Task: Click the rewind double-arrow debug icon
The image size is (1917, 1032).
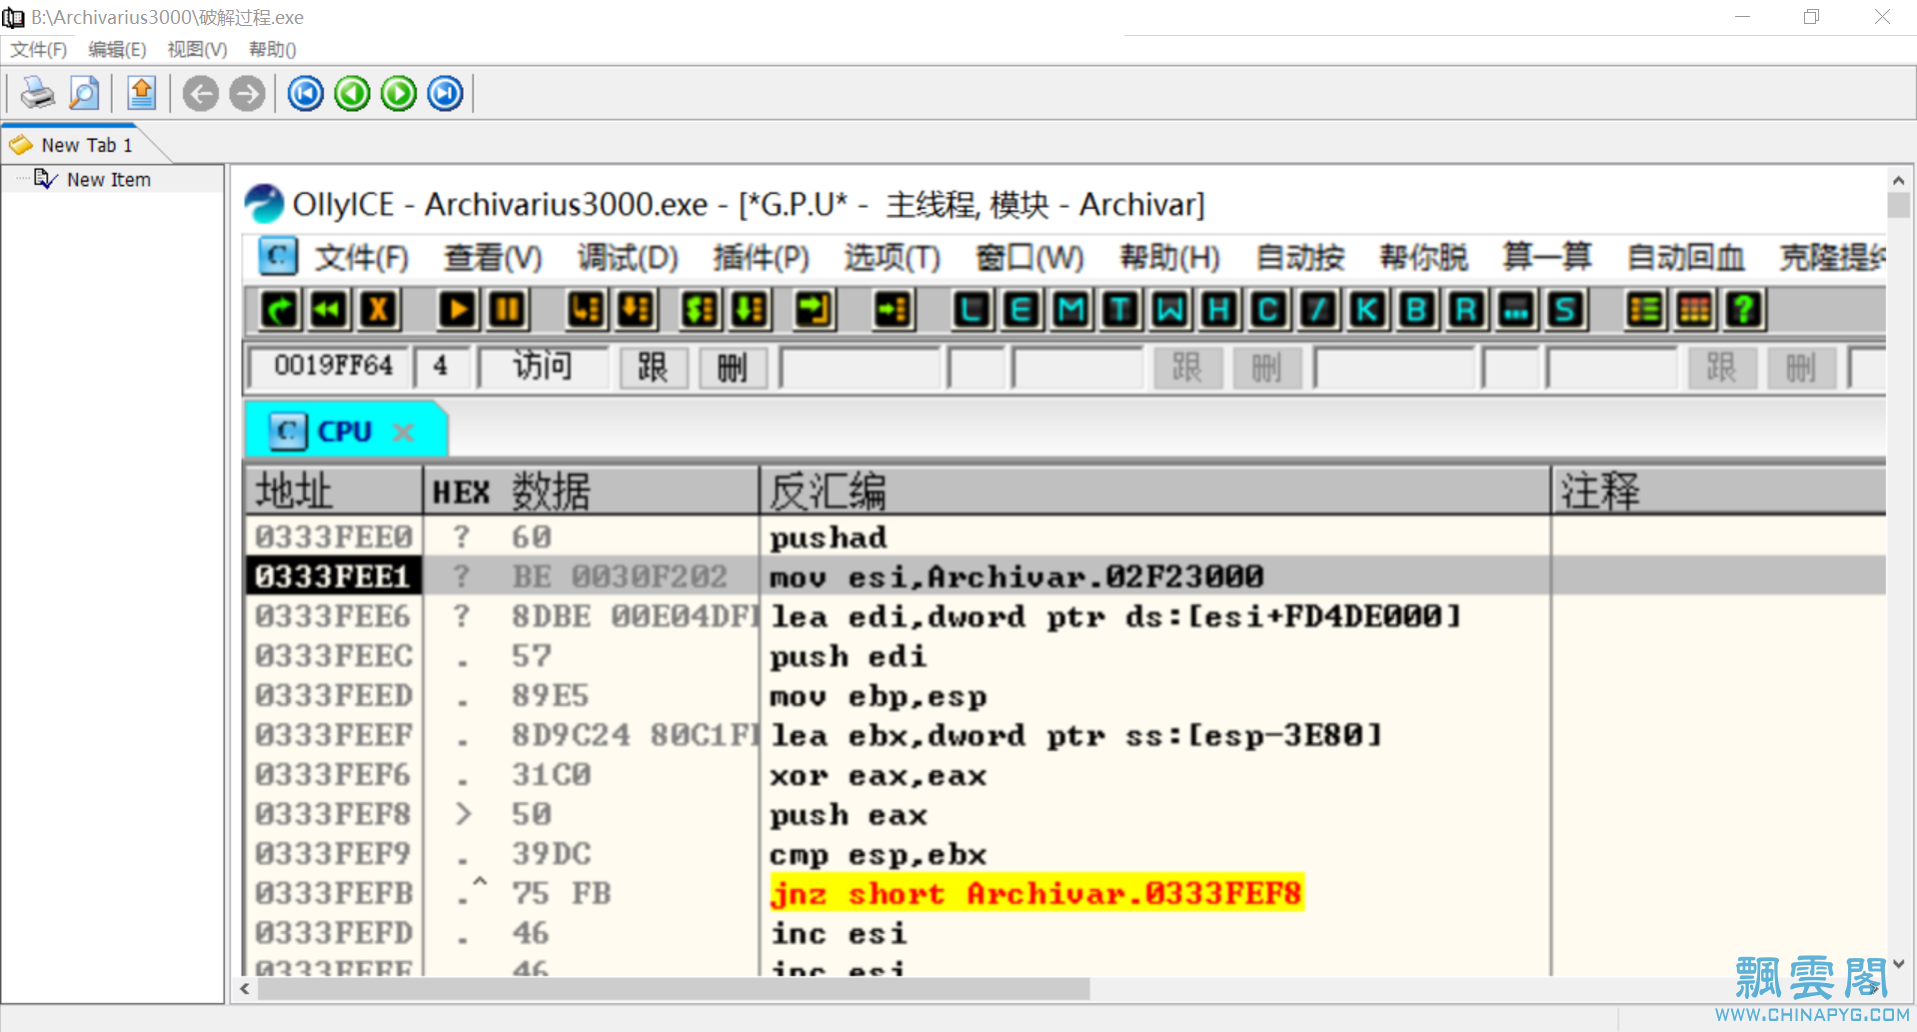Action: (328, 311)
